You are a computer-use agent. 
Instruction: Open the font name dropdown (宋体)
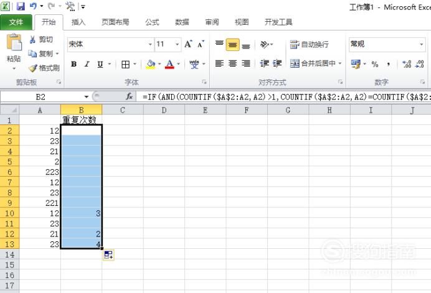click(x=150, y=44)
